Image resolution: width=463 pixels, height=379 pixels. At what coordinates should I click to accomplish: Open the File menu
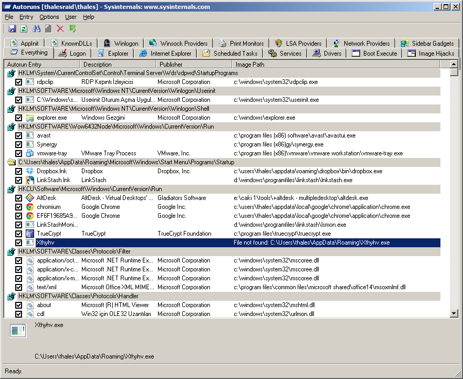(x=9, y=17)
